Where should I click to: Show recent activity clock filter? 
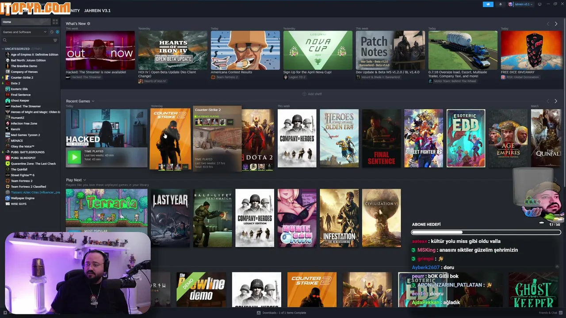pos(52,32)
